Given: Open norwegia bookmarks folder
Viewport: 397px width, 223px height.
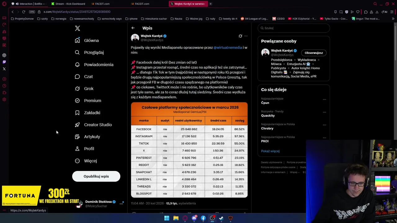Looking at the screenshot, I should pos(59,19).
